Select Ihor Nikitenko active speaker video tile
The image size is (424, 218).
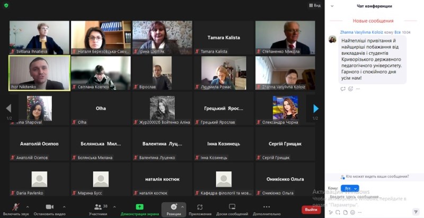click(39, 73)
